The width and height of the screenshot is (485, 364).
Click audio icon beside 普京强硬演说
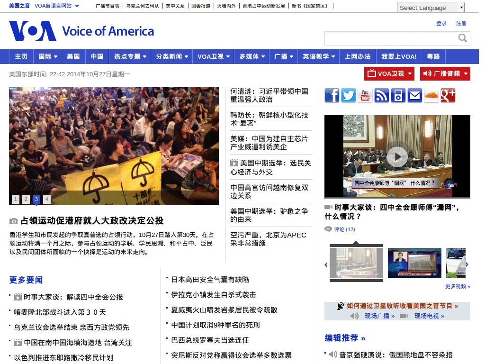point(333,355)
